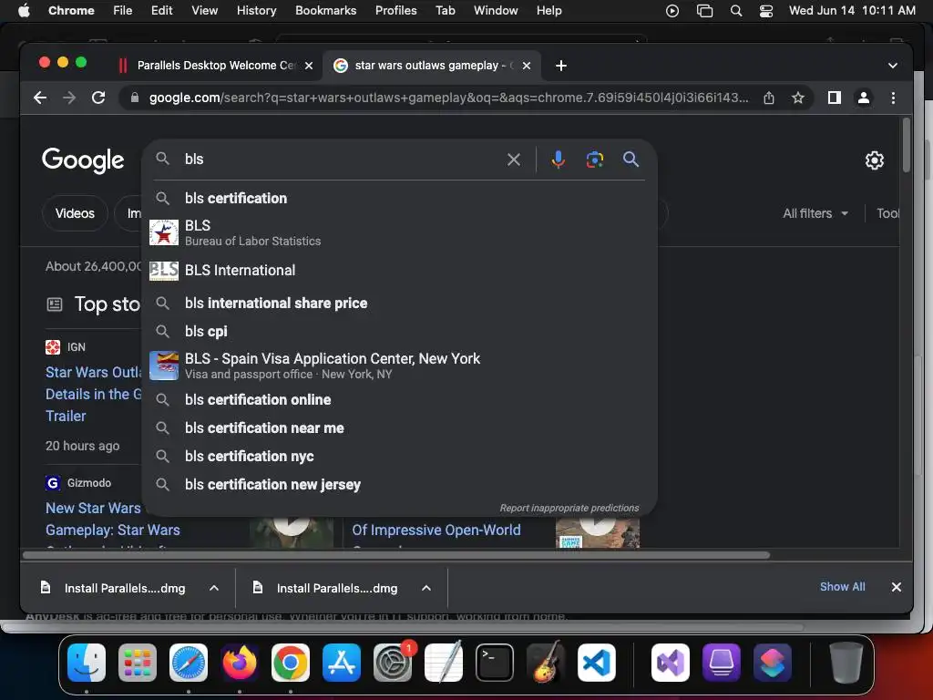The image size is (933, 700).
Task: Open App Store from the dock
Action: (342, 662)
